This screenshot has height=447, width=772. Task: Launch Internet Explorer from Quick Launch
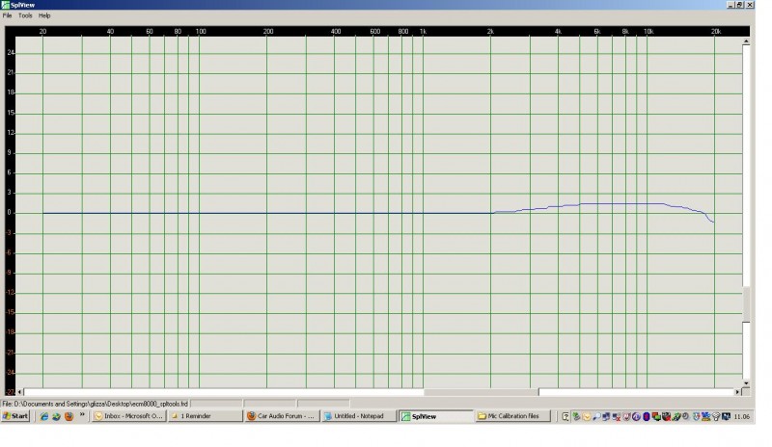pyautogui.click(x=44, y=416)
